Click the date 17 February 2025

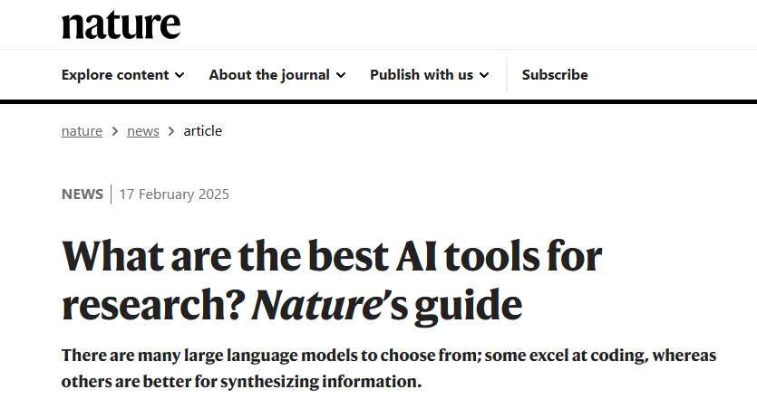(174, 194)
